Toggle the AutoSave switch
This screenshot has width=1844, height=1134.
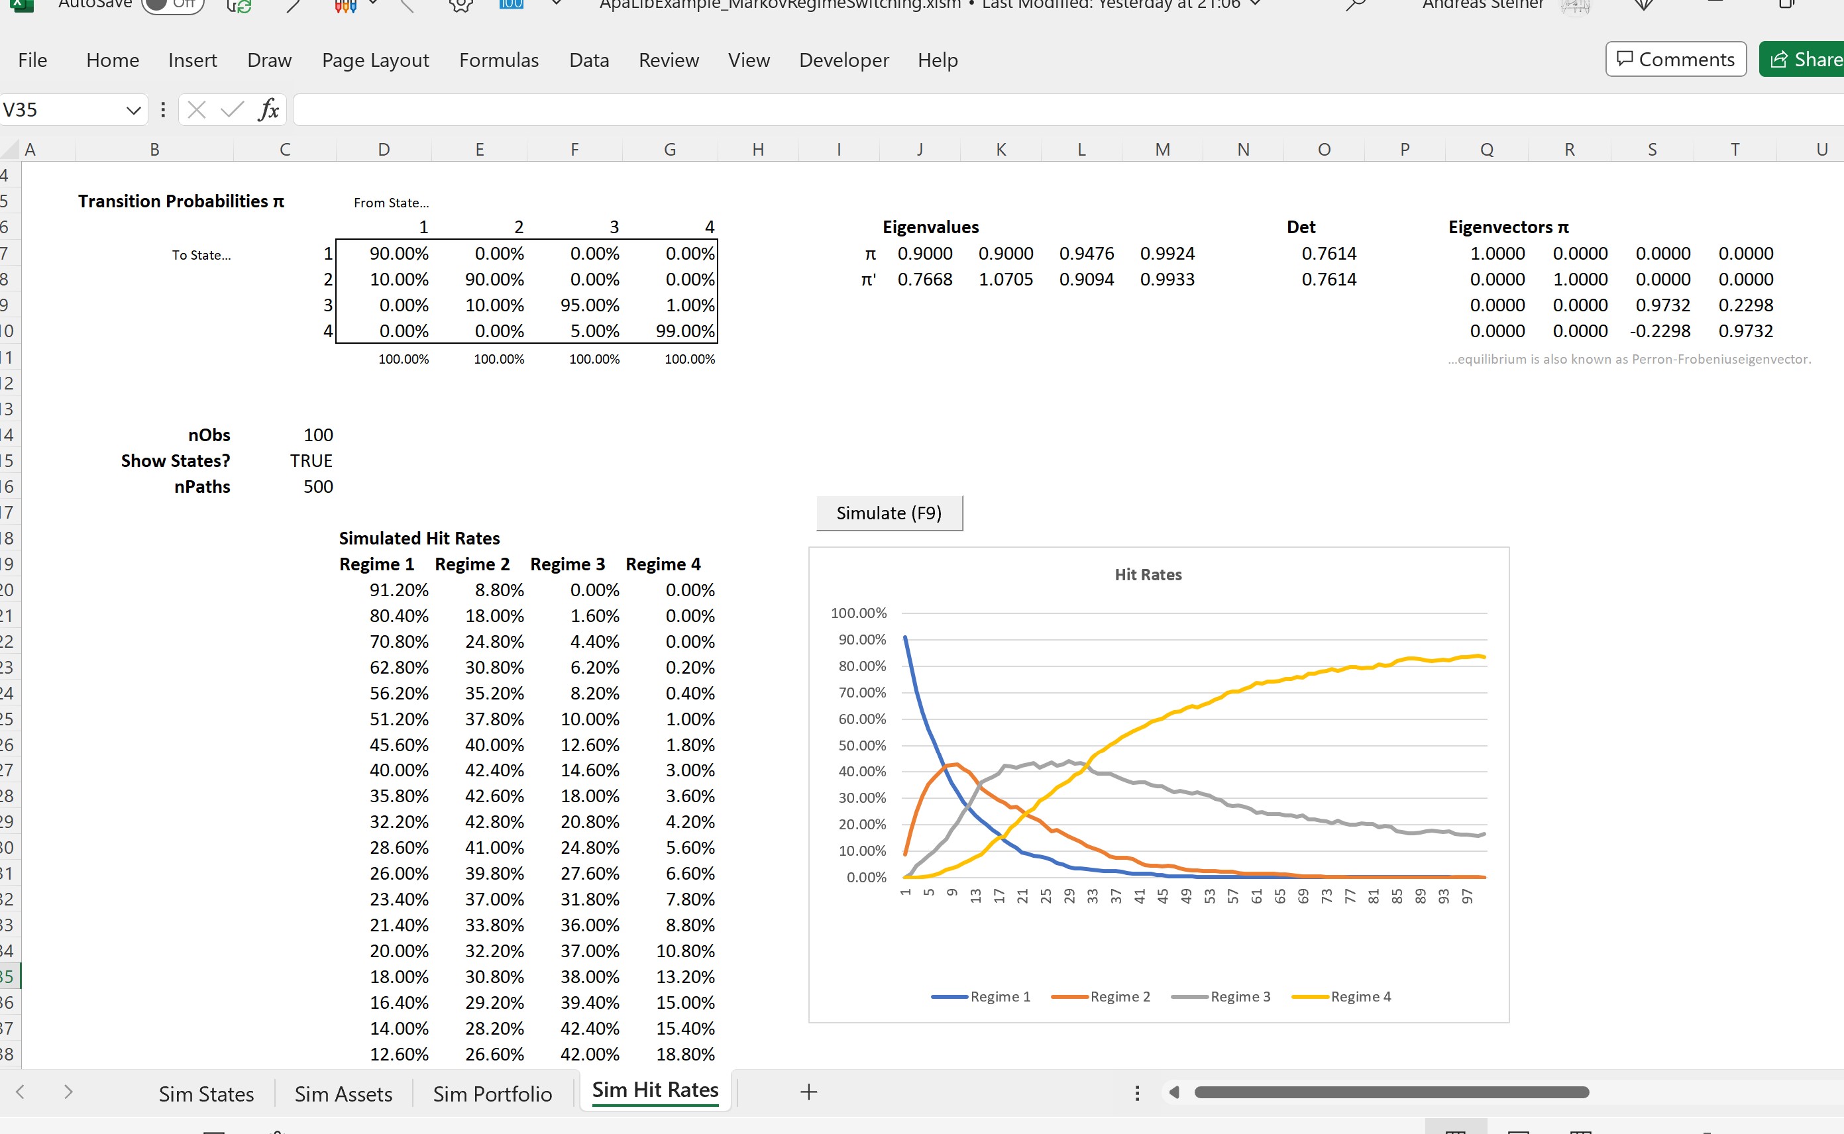172,5
